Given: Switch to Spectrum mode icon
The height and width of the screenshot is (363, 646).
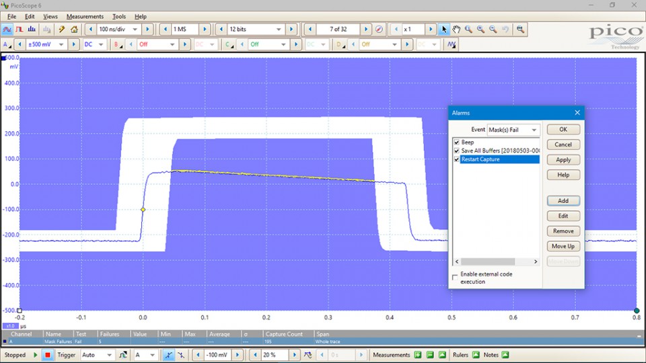Looking at the screenshot, I should tap(33, 30).
